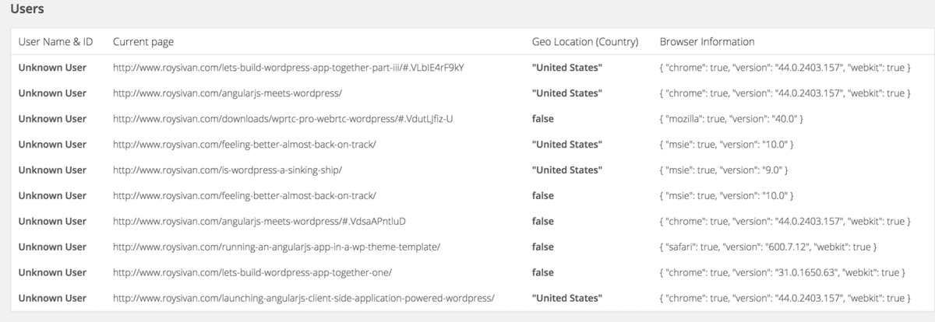
Task: Click the "User Name & ID" column header
Action: pyautogui.click(x=54, y=42)
